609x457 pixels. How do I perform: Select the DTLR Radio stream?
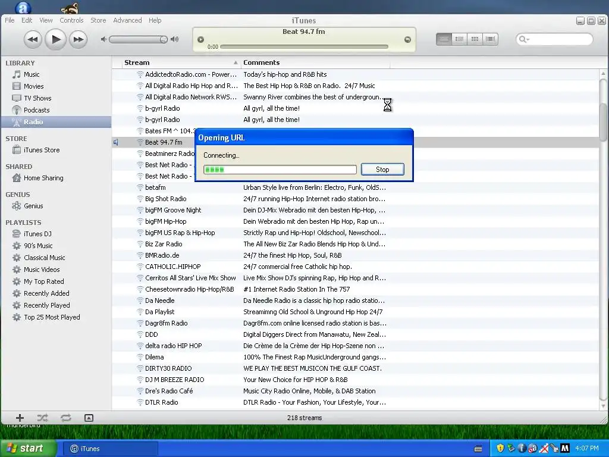point(356,403)
